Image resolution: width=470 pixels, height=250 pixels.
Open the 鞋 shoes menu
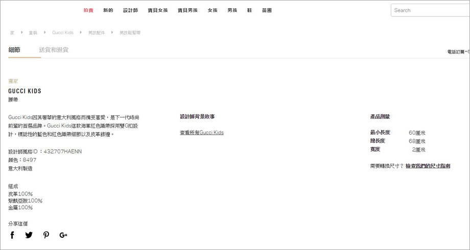click(x=250, y=10)
